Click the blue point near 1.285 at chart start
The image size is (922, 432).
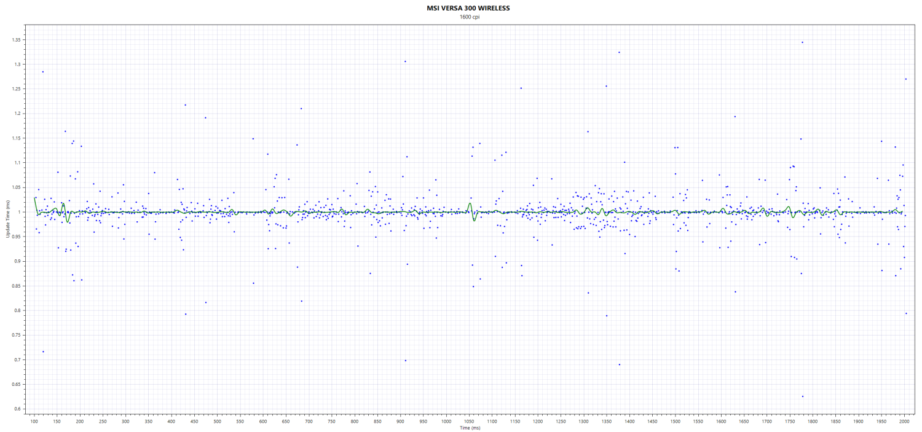coord(42,72)
